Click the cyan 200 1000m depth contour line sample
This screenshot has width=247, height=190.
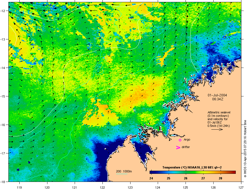coord(122,174)
